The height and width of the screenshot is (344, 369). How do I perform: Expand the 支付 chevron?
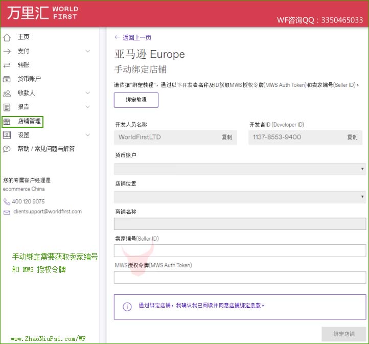pyautogui.click(x=88, y=51)
